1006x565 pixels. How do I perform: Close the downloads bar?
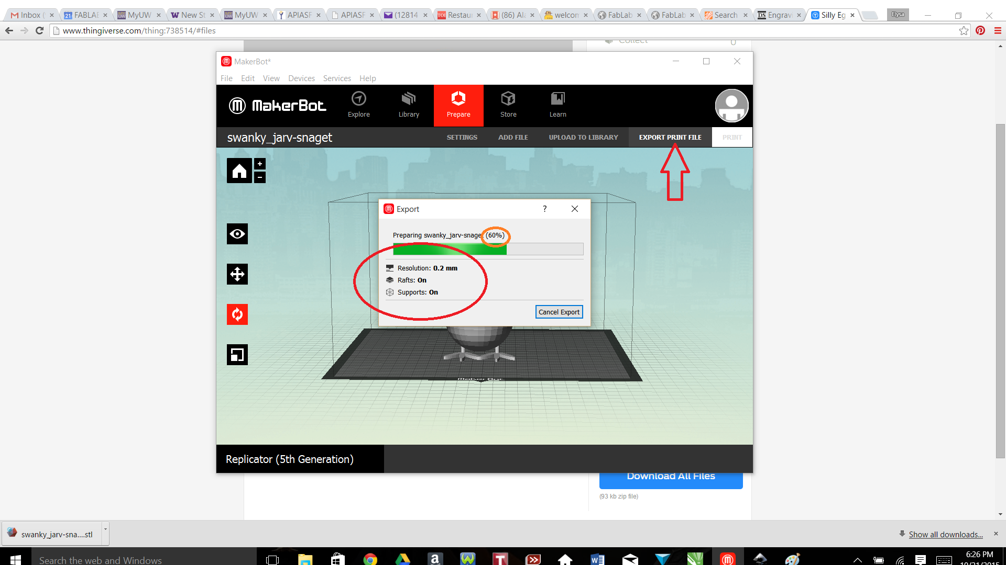click(x=996, y=534)
